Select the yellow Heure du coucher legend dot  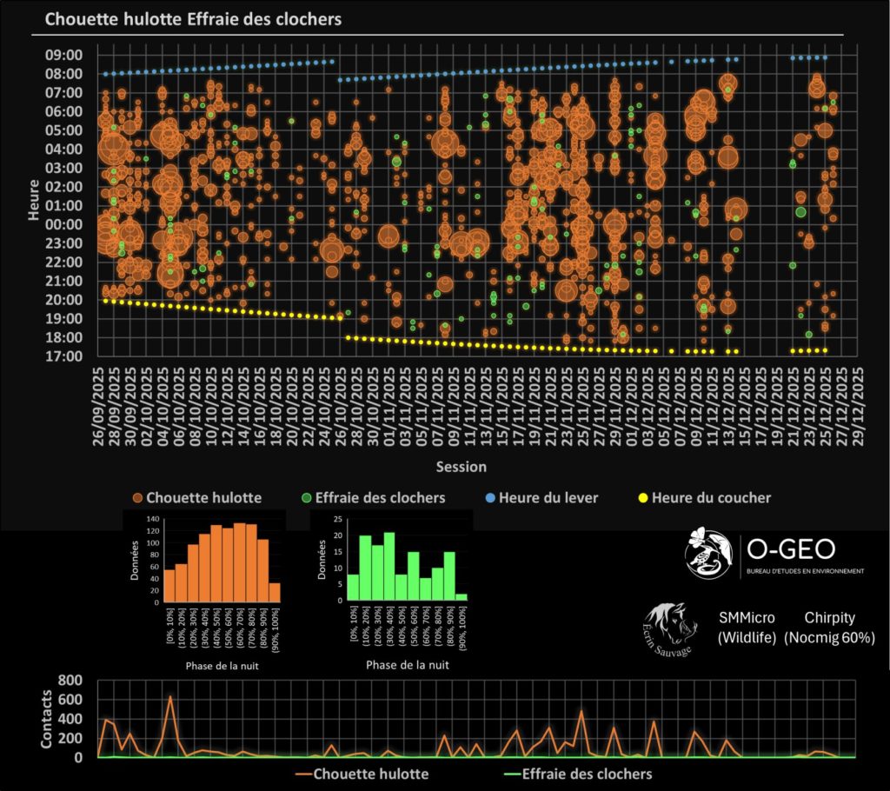pos(642,498)
